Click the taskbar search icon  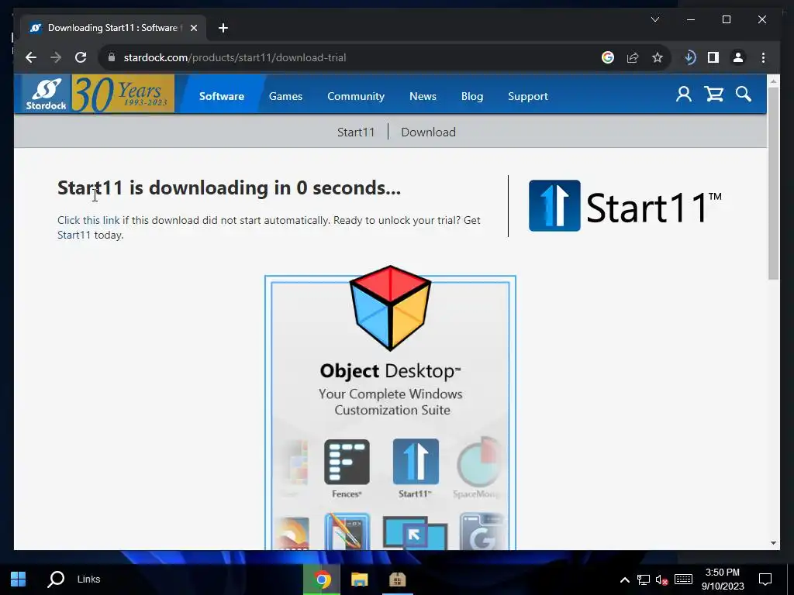pyautogui.click(x=56, y=580)
